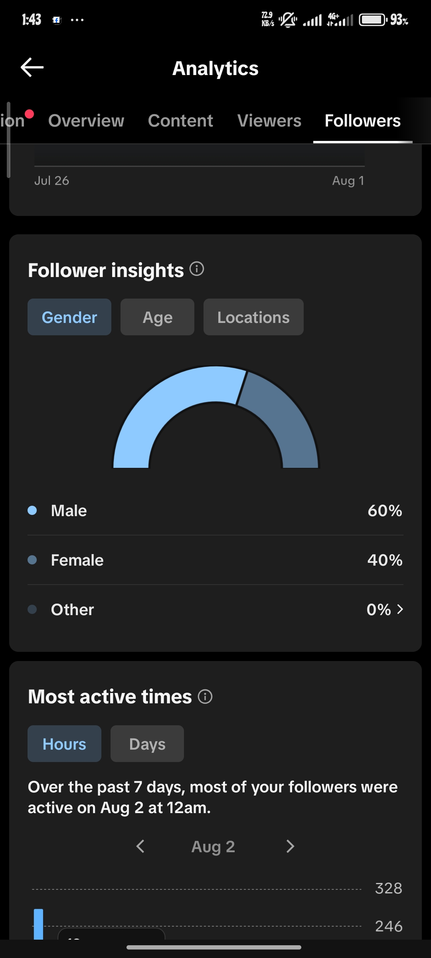Select the Gender insights filter
431x958 pixels.
69,317
